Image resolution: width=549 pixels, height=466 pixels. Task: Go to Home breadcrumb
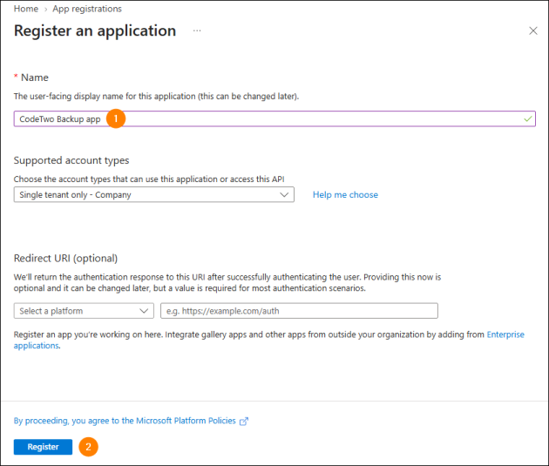coord(26,9)
